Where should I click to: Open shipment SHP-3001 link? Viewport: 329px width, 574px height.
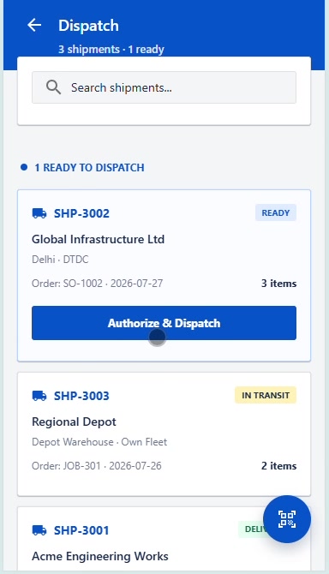(81, 530)
